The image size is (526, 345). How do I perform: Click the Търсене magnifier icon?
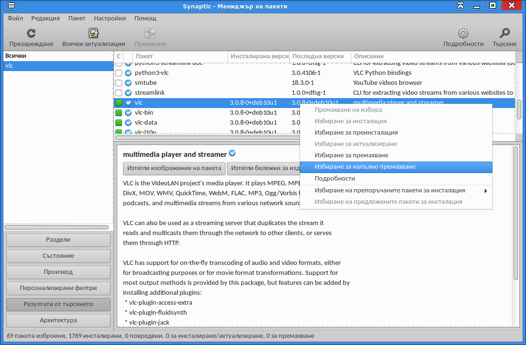click(505, 33)
